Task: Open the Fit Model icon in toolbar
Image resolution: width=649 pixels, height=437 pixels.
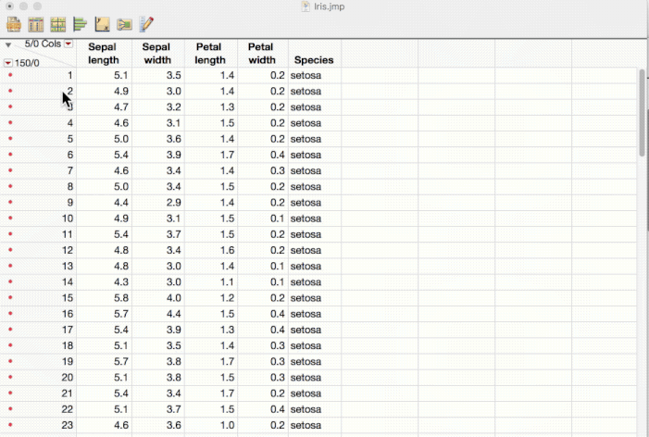Action: [124, 25]
